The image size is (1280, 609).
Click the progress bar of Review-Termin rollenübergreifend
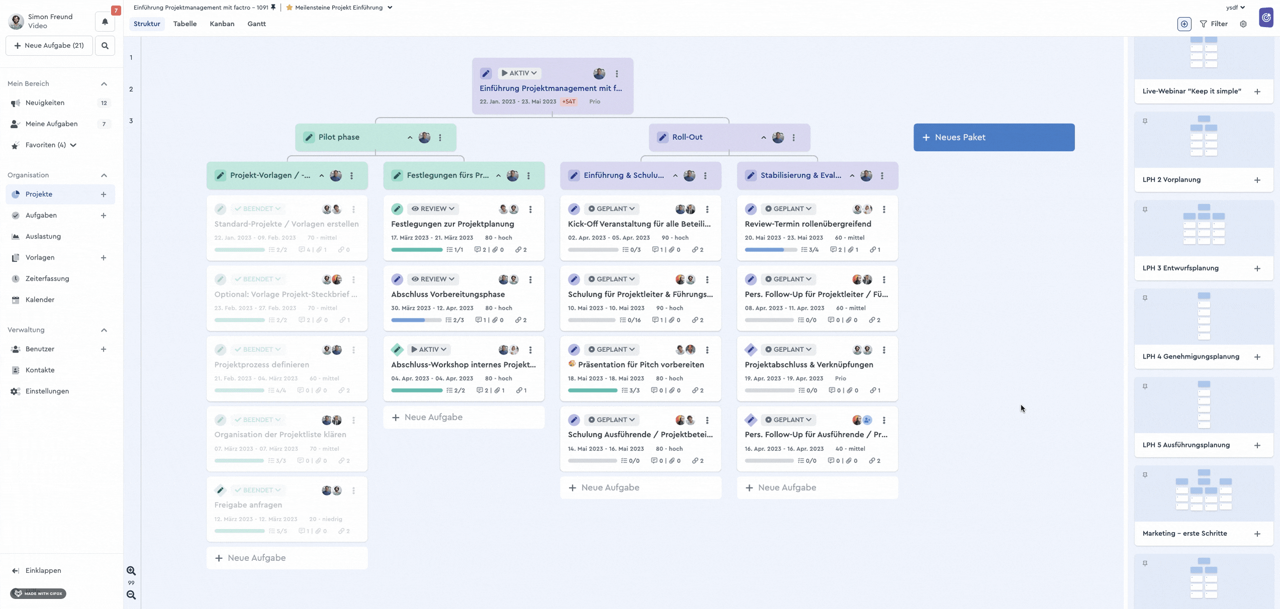770,250
